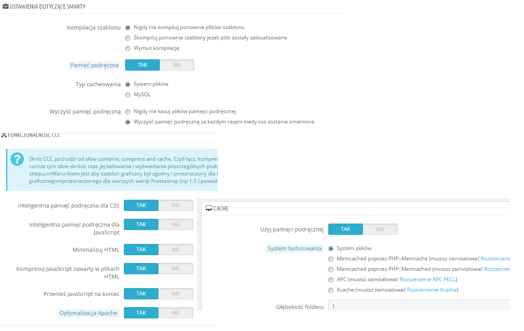Choose MySQL as caching type
The height and width of the screenshot is (331, 524).
(128, 95)
